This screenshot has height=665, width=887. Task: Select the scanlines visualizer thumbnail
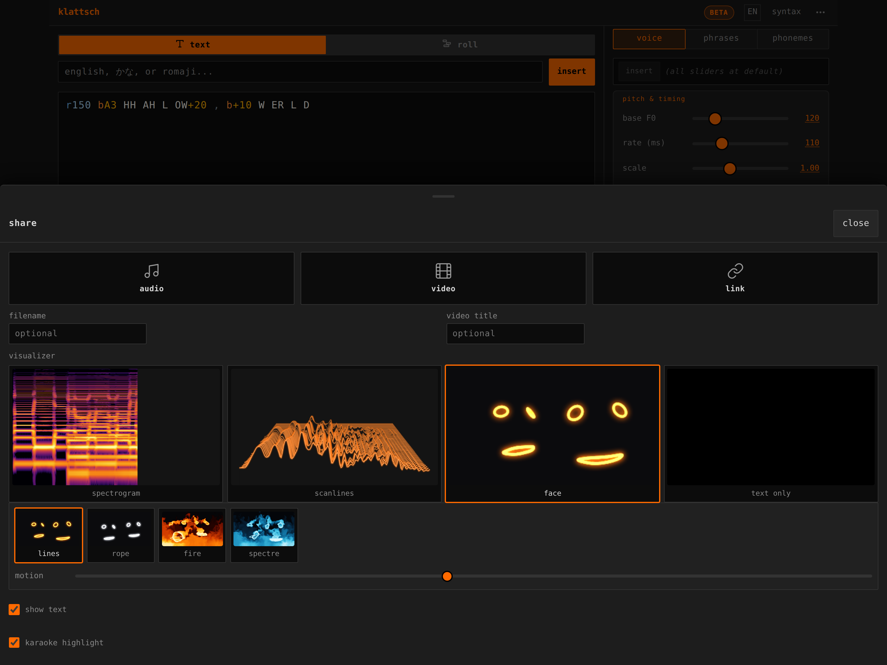[334, 433]
